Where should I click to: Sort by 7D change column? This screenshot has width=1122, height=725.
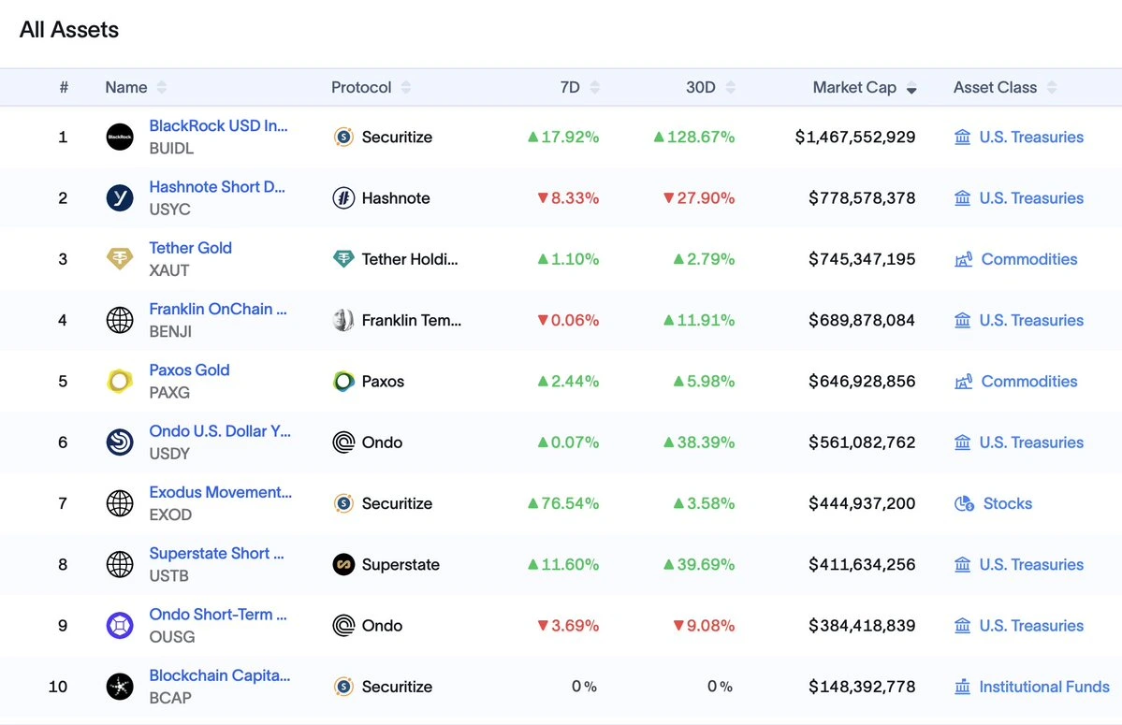[594, 87]
